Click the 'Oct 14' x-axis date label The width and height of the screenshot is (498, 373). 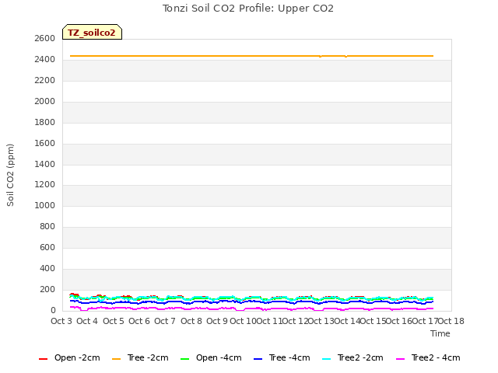[x=347, y=321]
